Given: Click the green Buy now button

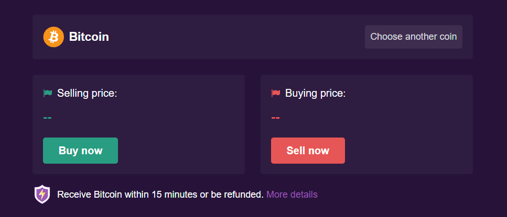Looking at the screenshot, I should click(81, 151).
